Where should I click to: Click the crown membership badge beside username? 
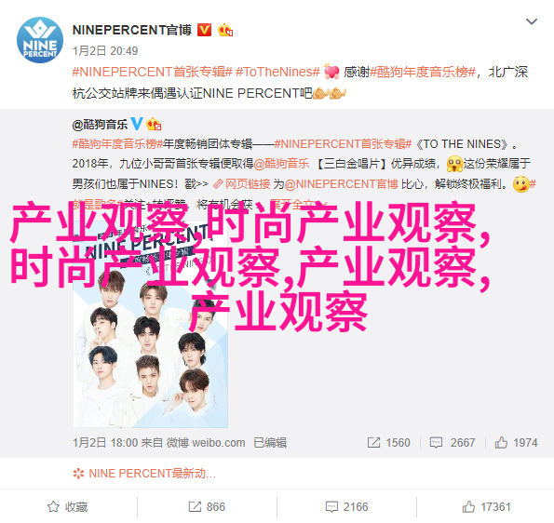point(225,30)
